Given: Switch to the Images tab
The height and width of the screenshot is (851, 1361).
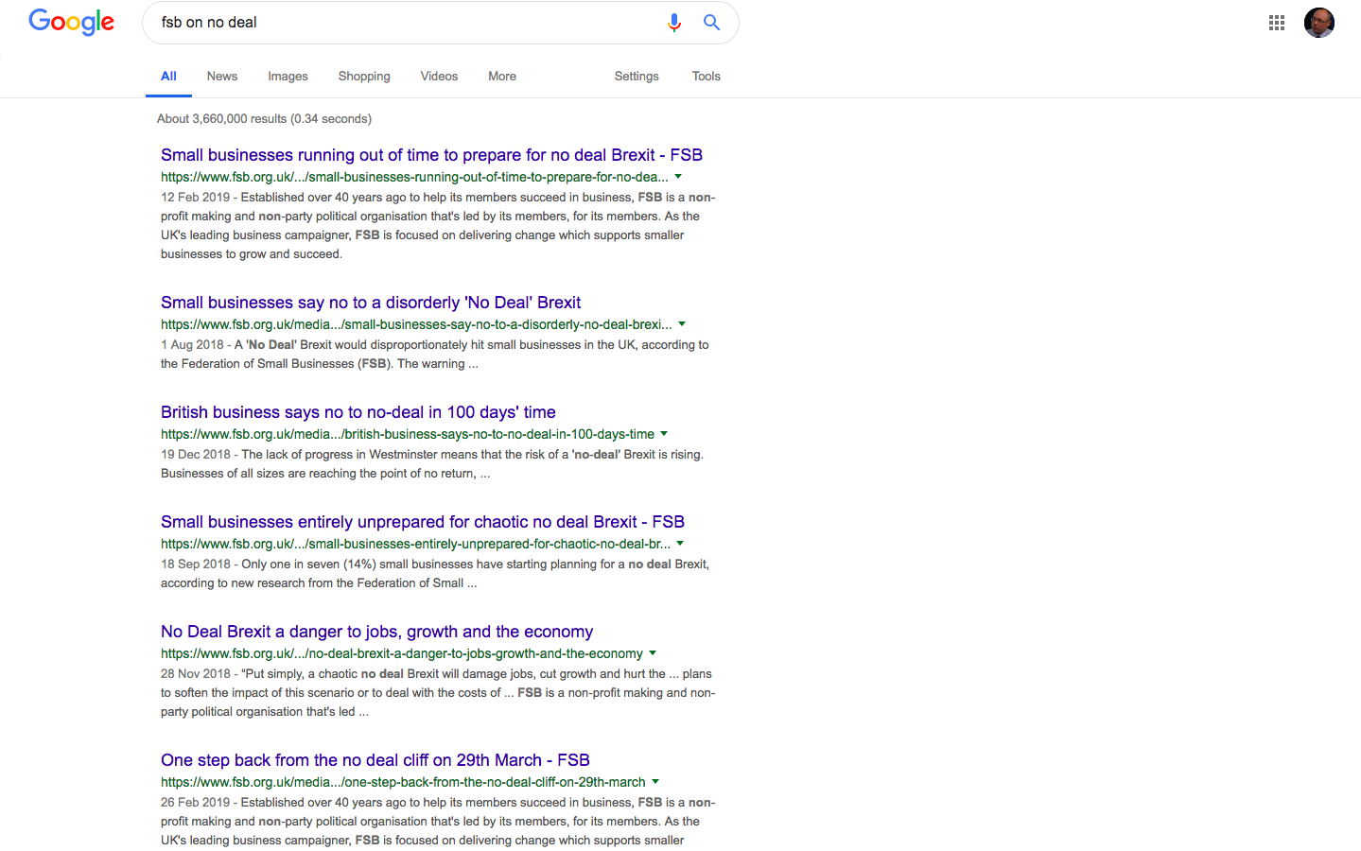Looking at the screenshot, I should pyautogui.click(x=288, y=77).
